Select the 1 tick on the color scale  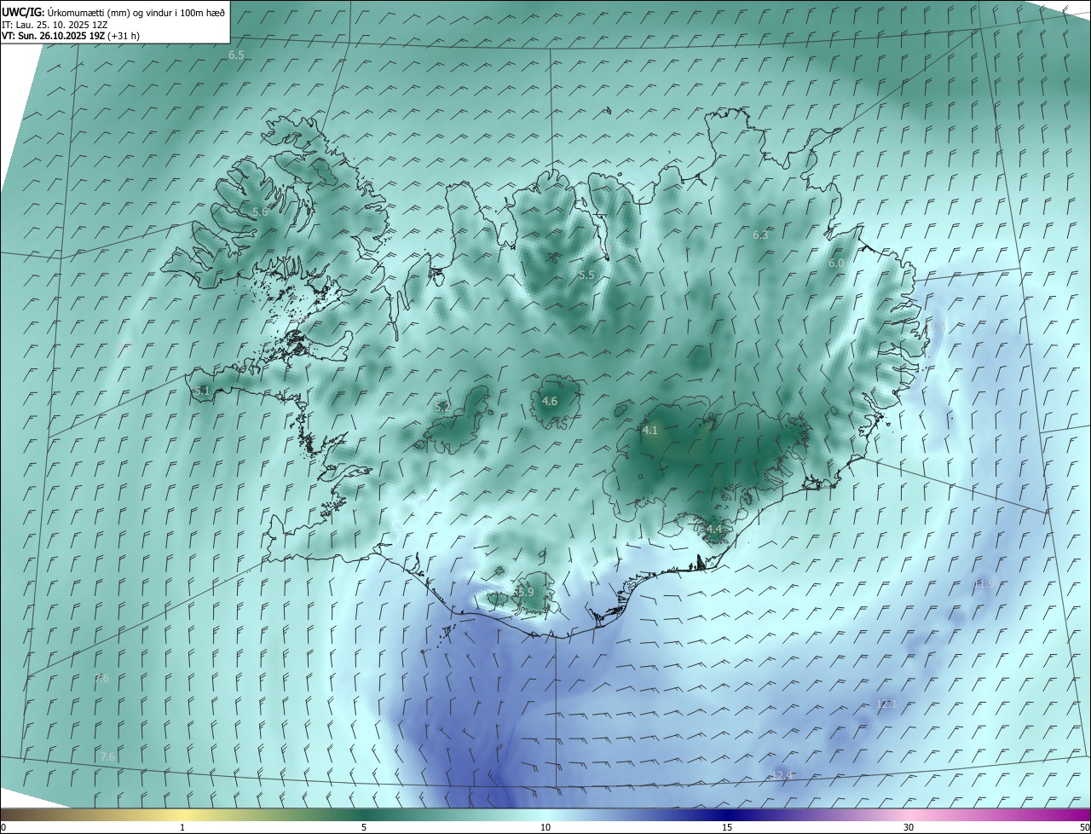(182, 827)
